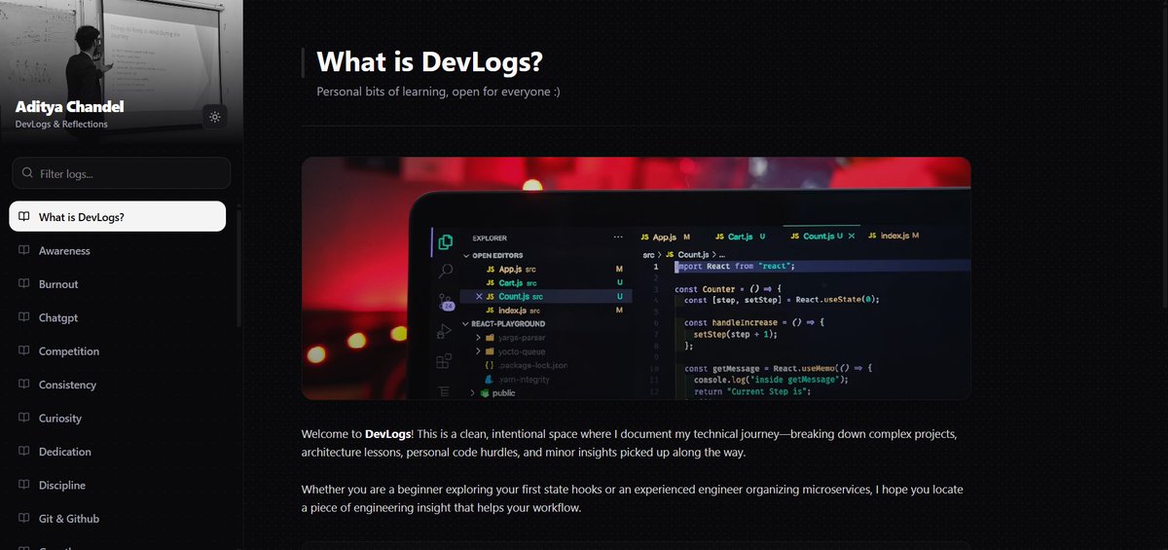
Task: Open the Git & Github log
Action: tap(118, 519)
